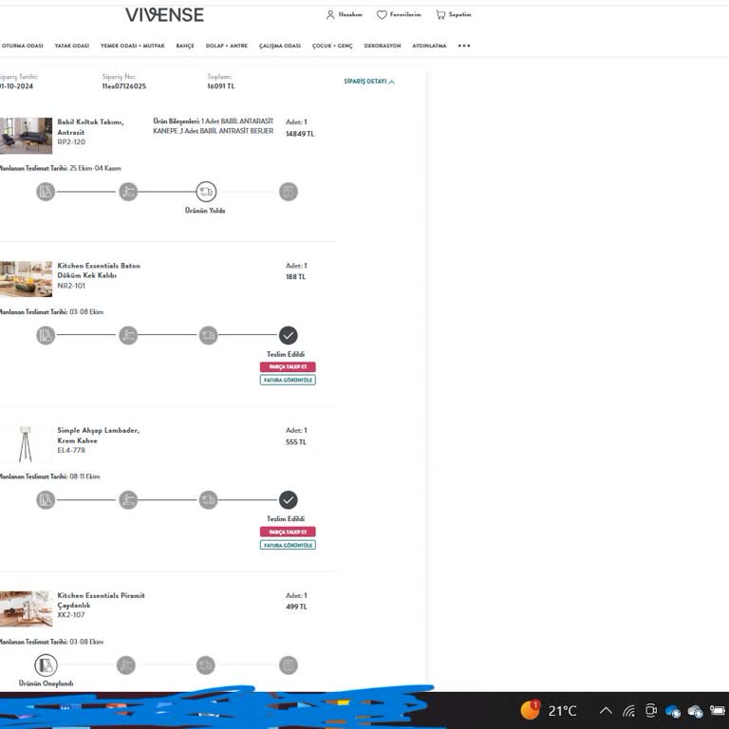Image resolution: width=729 pixels, height=729 pixels.
Task: Click product name Kitchen Essentials Piramit Çaydanlık
Action: click(x=101, y=600)
